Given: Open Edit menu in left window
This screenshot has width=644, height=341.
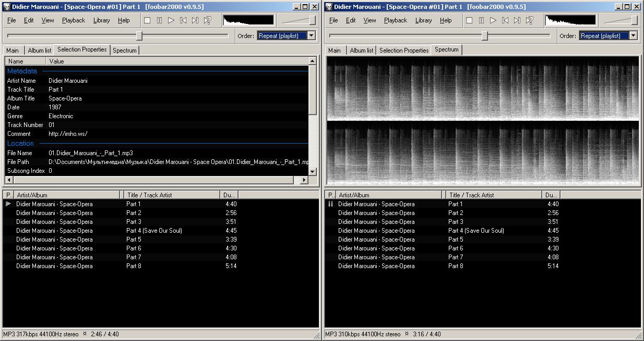Looking at the screenshot, I should coord(29,20).
